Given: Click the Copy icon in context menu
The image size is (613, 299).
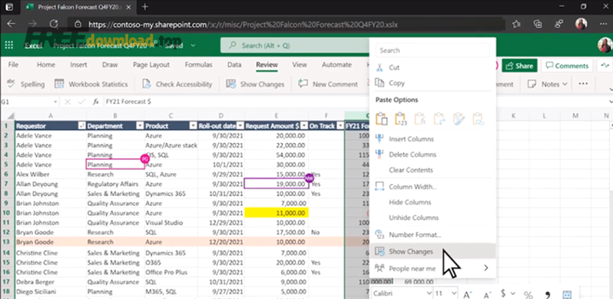Looking at the screenshot, I should (380, 83).
